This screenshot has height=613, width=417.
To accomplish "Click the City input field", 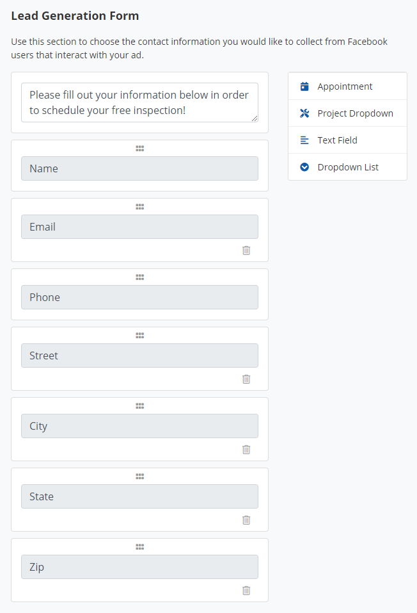I will coord(139,426).
